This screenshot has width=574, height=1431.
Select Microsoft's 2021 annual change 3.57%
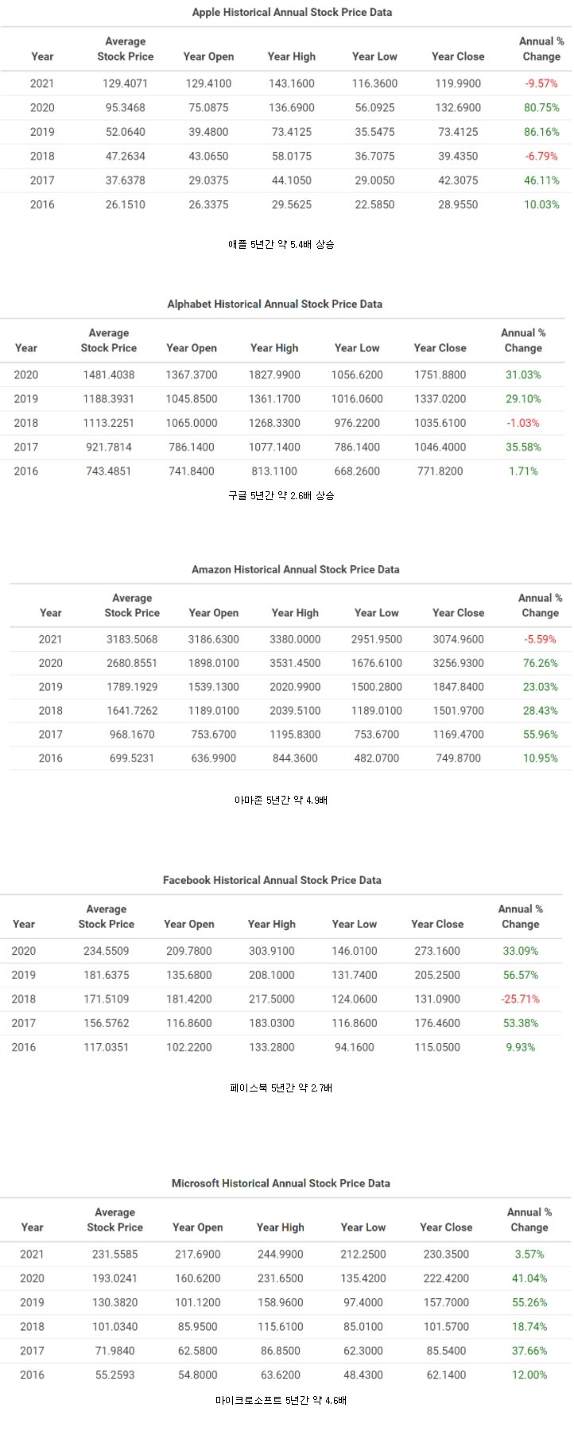click(x=529, y=1255)
